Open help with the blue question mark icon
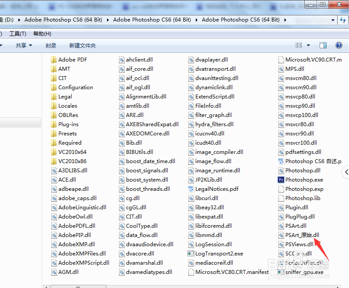The image size is (349, 288). (x=339, y=45)
